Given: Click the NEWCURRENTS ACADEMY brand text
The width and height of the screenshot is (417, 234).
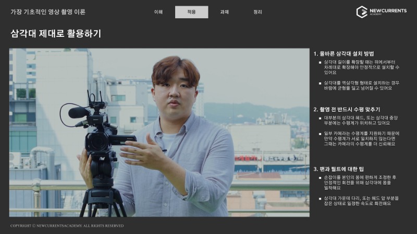Looking at the screenshot, I should (388, 11).
